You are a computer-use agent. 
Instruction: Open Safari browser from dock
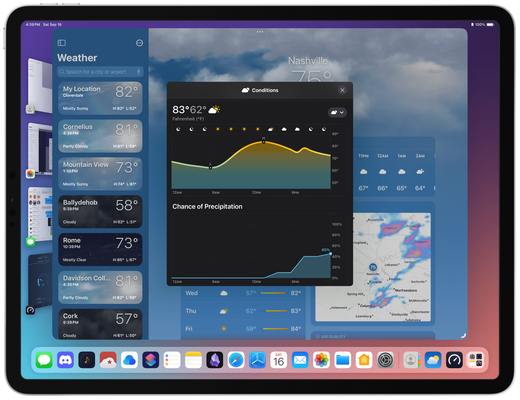coord(236,360)
